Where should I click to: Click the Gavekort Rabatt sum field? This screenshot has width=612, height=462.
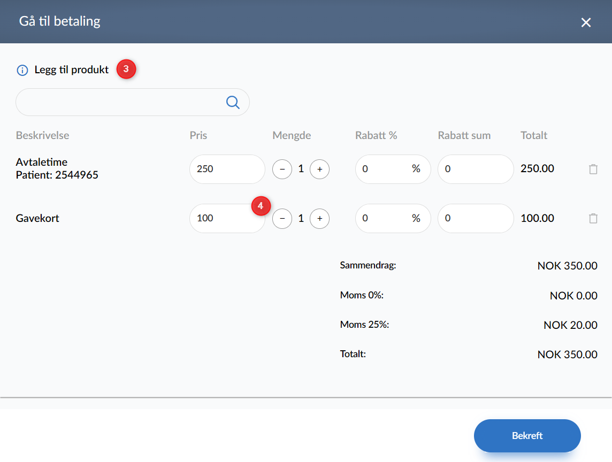point(475,218)
